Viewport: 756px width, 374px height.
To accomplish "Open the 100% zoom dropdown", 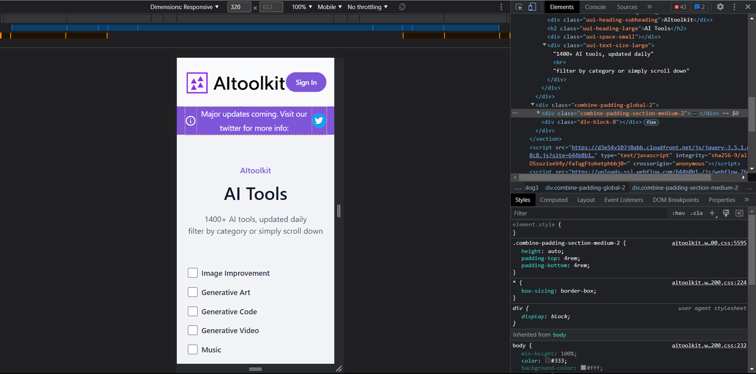I will (302, 7).
